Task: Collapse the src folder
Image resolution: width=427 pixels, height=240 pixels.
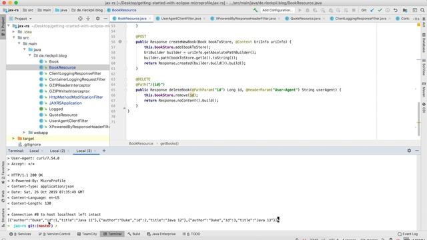Action: pyautogui.click(x=13, y=37)
